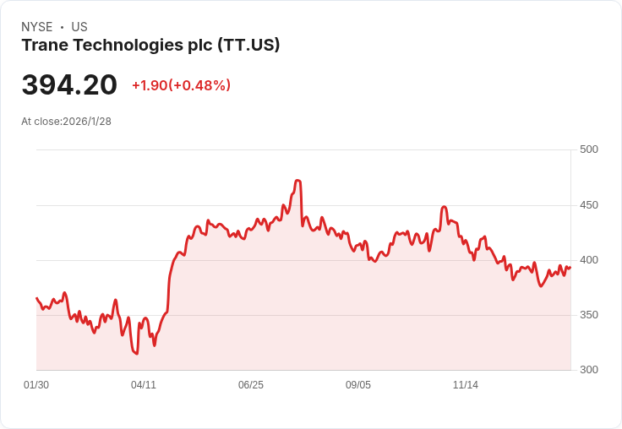Viewport: 622px width, 429px height.
Task: Select the +1.90(+0.48%) price change text
Action: tap(181, 85)
